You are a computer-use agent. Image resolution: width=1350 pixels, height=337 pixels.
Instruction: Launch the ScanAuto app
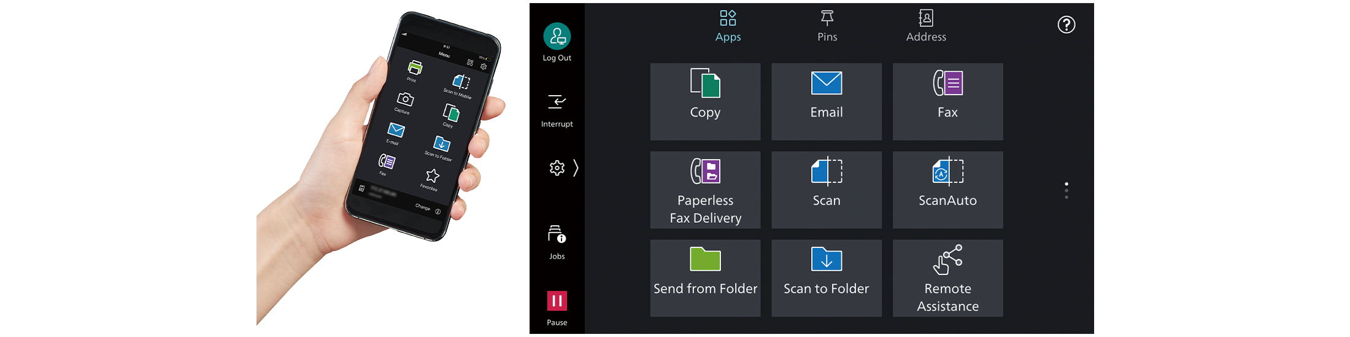click(947, 190)
